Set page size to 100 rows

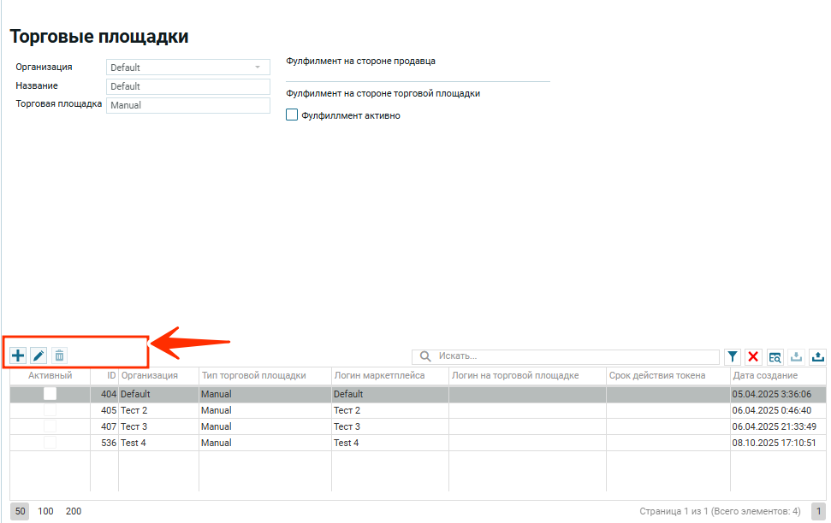(x=45, y=511)
